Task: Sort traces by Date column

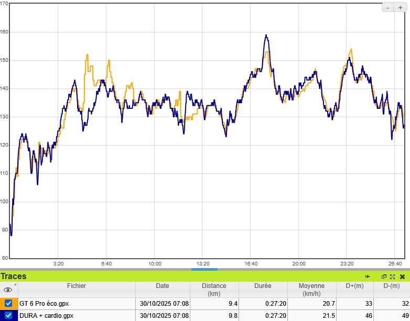Action: (x=163, y=286)
